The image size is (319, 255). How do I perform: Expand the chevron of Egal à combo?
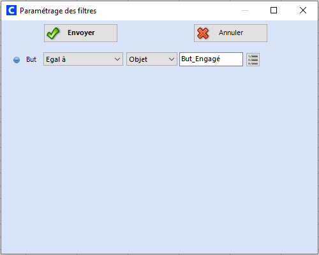[117, 59]
